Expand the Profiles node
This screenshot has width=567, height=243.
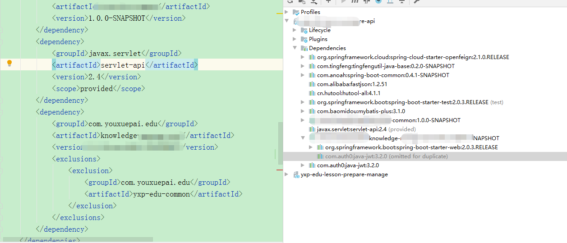click(287, 12)
